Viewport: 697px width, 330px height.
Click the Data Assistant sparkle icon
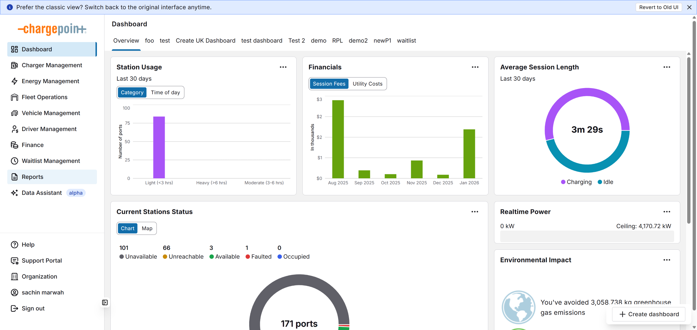coord(14,193)
